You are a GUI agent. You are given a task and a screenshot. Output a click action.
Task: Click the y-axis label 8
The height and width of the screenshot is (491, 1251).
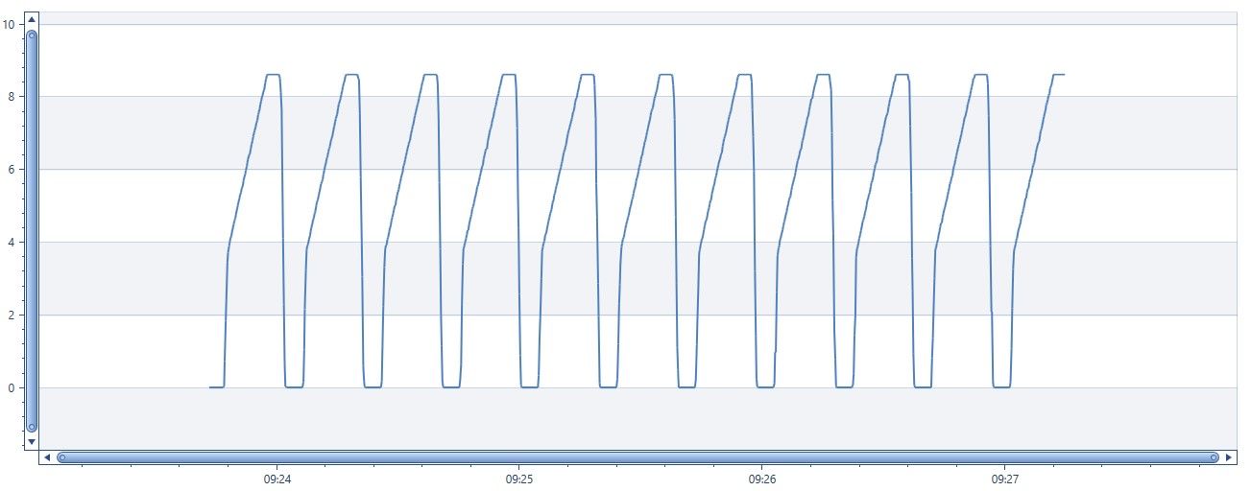coord(12,97)
